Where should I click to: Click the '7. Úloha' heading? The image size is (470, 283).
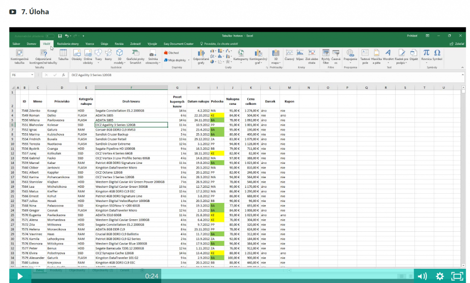(x=35, y=12)
